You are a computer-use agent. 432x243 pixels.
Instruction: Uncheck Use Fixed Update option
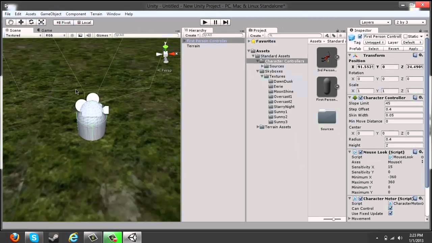390,214
